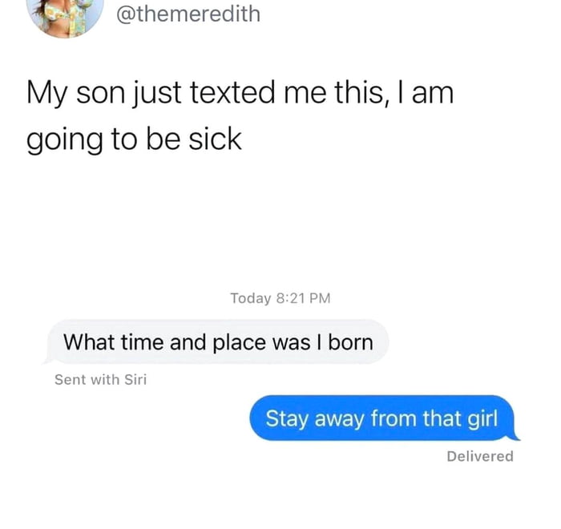Tap the word 'sick' in the tweet
This screenshot has width=561, height=529.
[215, 139]
